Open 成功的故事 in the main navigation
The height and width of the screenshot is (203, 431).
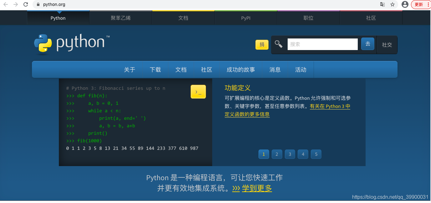241,69
